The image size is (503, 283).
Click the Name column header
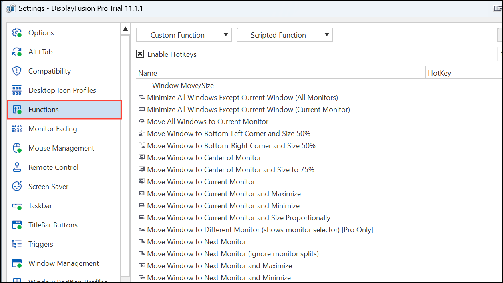pyautogui.click(x=281, y=73)
